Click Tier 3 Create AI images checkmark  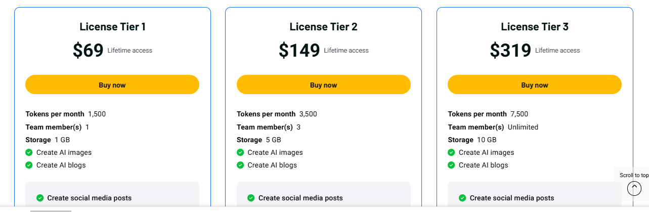[451, 152]
